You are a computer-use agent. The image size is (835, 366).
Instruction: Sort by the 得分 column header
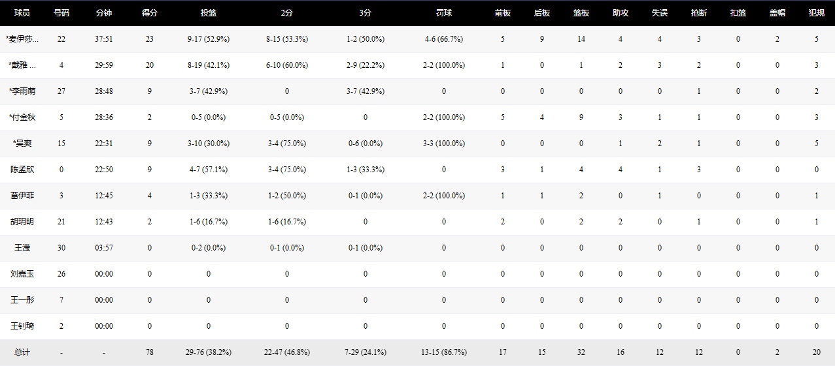point(150,13)
